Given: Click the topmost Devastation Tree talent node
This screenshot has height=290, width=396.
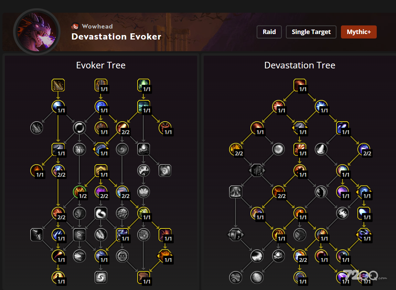Looking at the screenshot, I should pos(300,85).
